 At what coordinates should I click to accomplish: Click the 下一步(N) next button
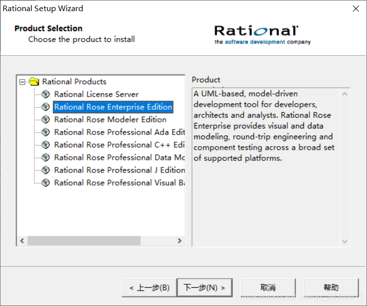click(x=204, y=288)
